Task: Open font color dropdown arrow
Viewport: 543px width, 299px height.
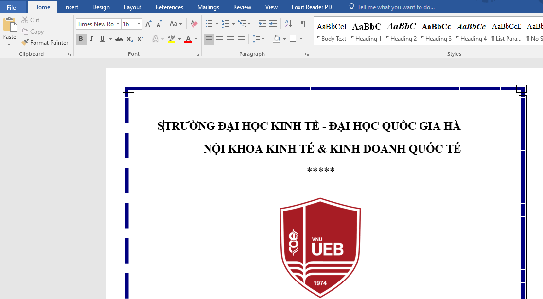Action: [x=196, y=39]
